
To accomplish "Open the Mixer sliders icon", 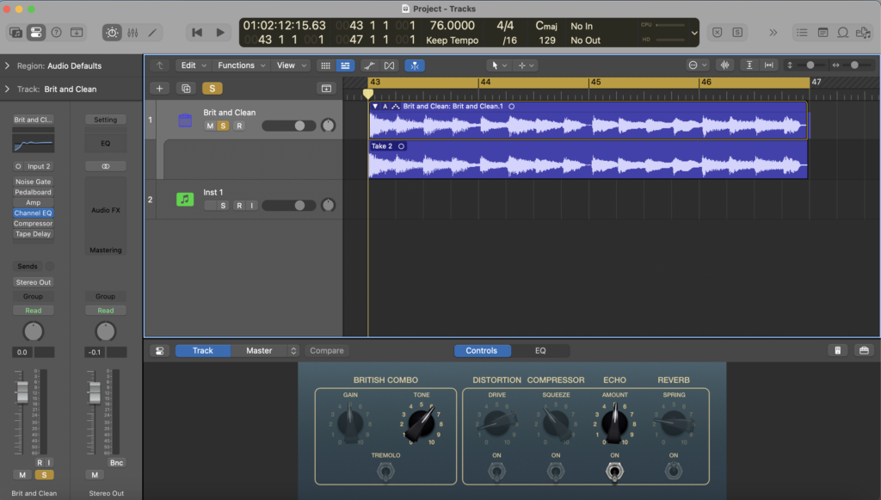I will pyautogui.click(x=132, y=33).
